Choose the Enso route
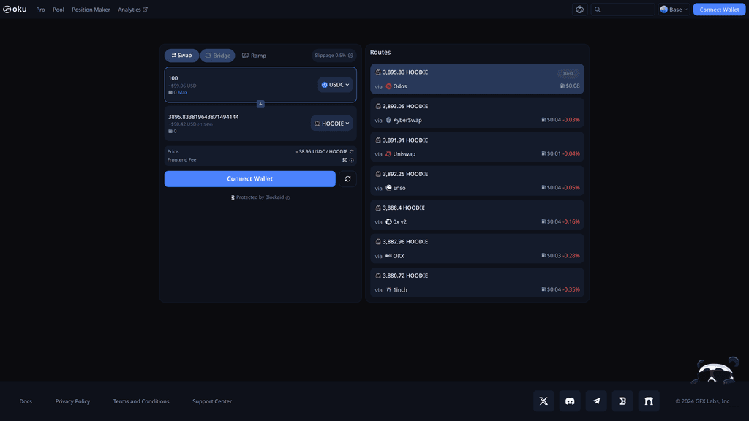Screen dimensions: 749x421 [x=477, y=181]
